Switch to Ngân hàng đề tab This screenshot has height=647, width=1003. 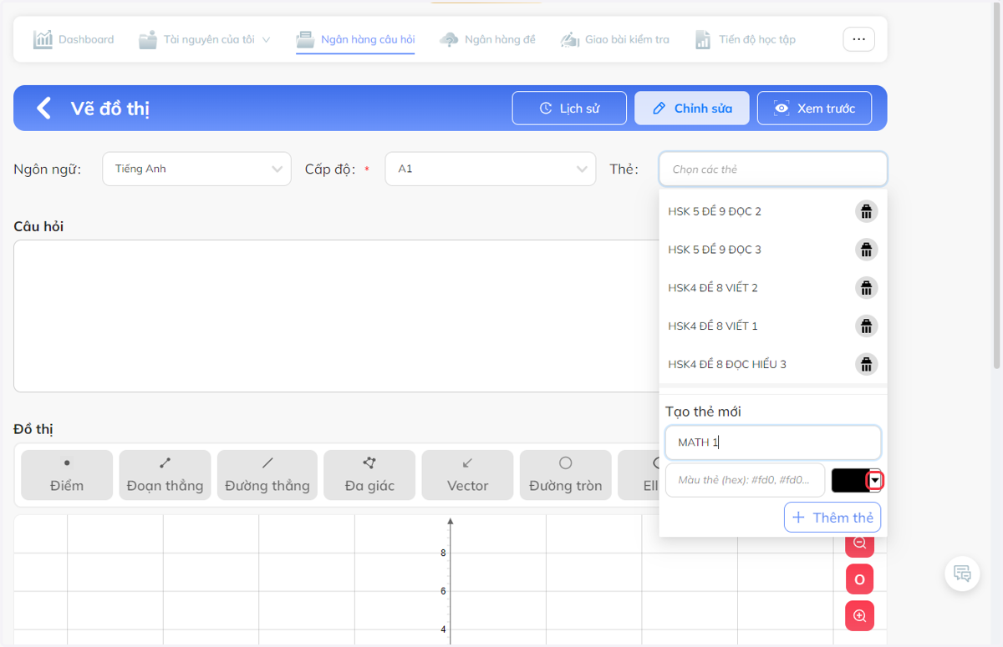coord(487,39)
